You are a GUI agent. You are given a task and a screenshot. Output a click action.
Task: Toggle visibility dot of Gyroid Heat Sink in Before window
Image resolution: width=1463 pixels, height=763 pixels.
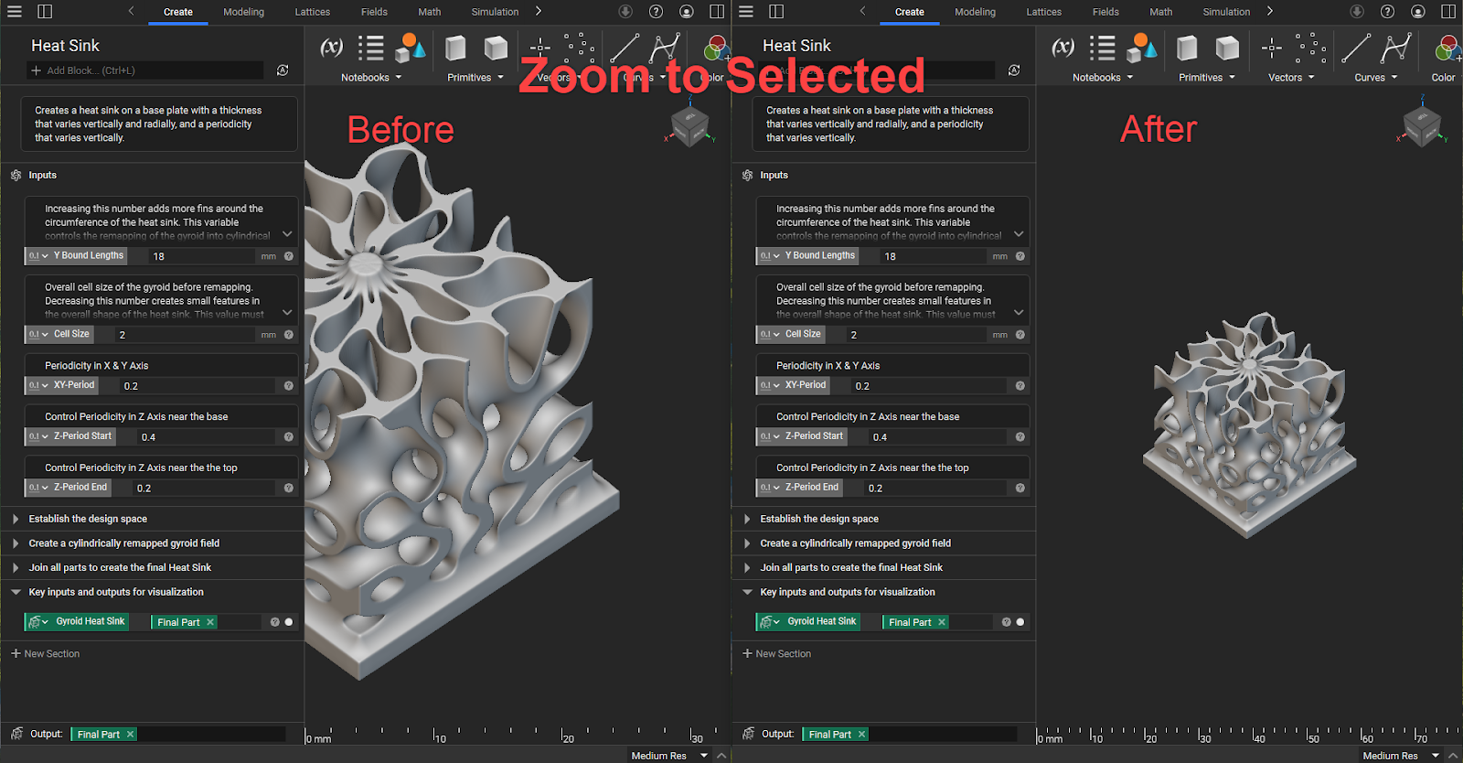289,622
